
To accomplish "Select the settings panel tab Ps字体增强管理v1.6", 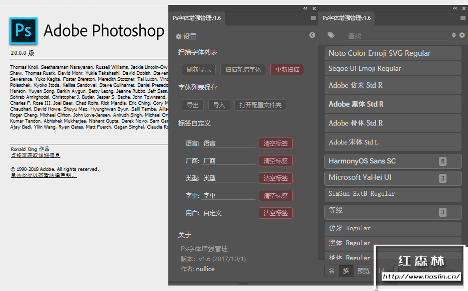I will point(197,18).
